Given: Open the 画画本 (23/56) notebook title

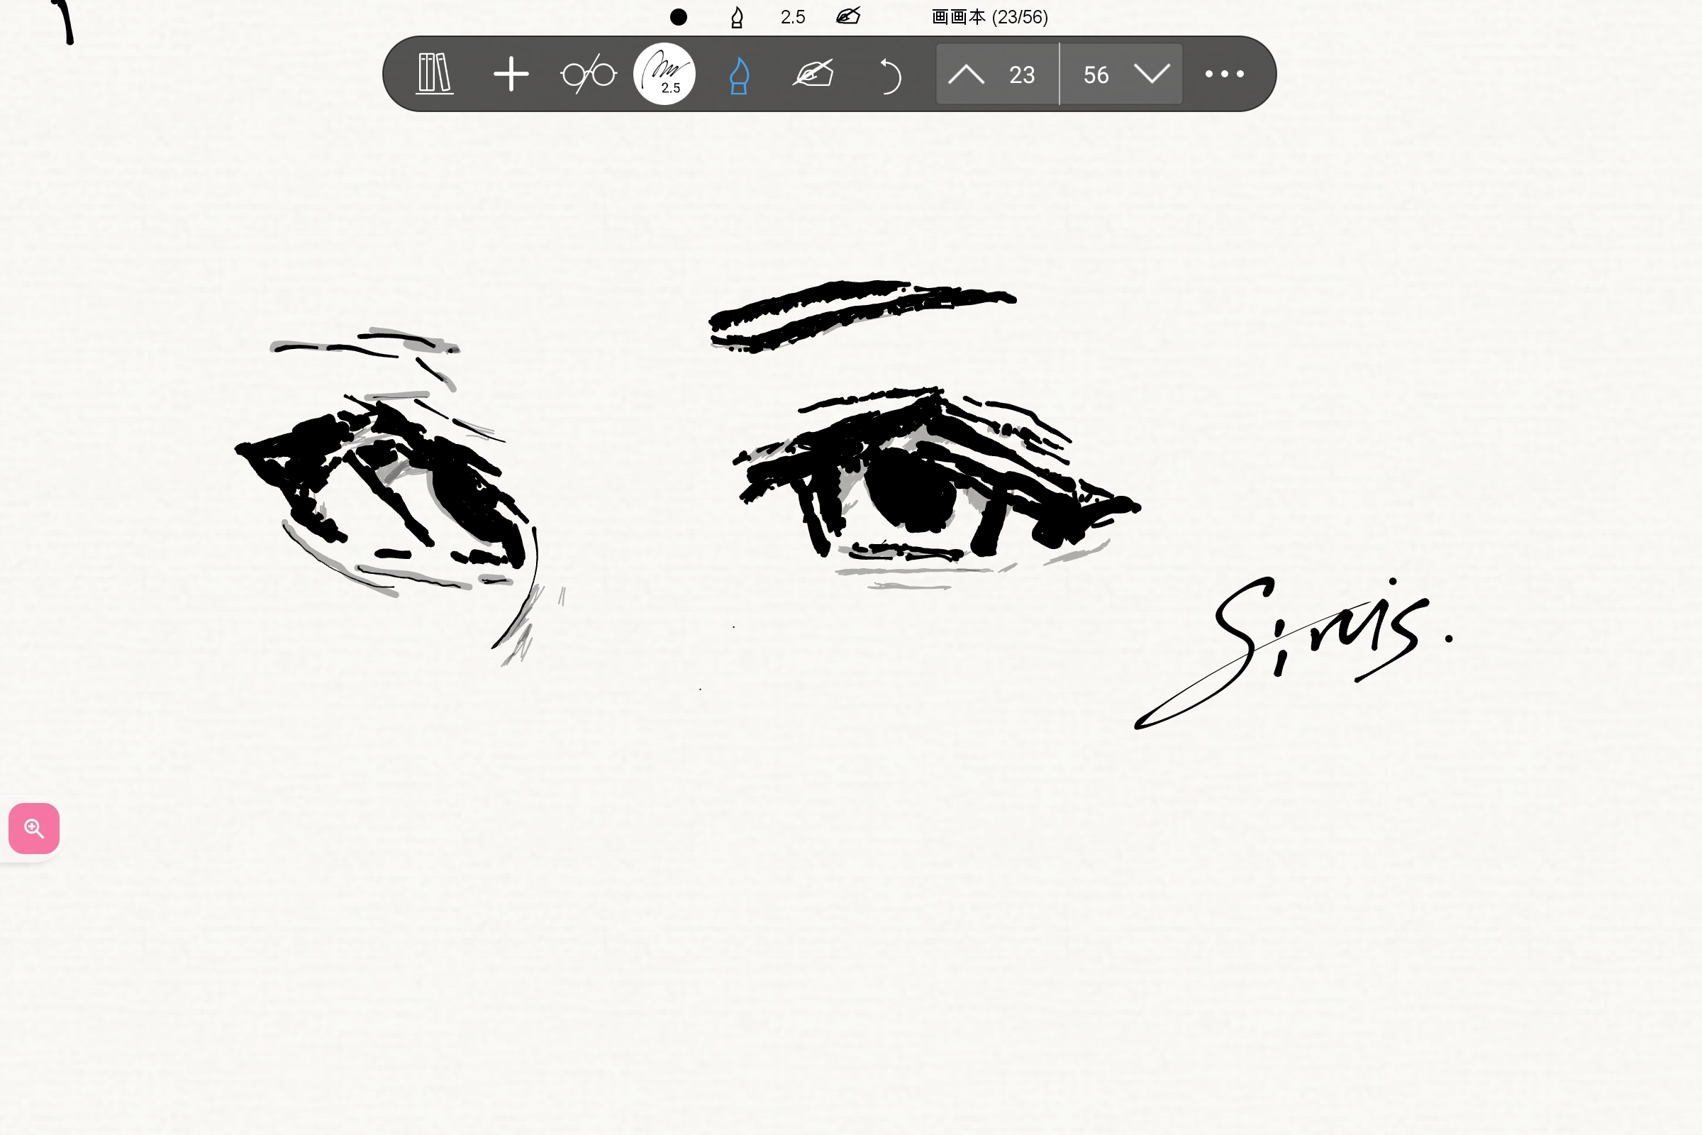Looking at the screenshot, I should 989,17.
